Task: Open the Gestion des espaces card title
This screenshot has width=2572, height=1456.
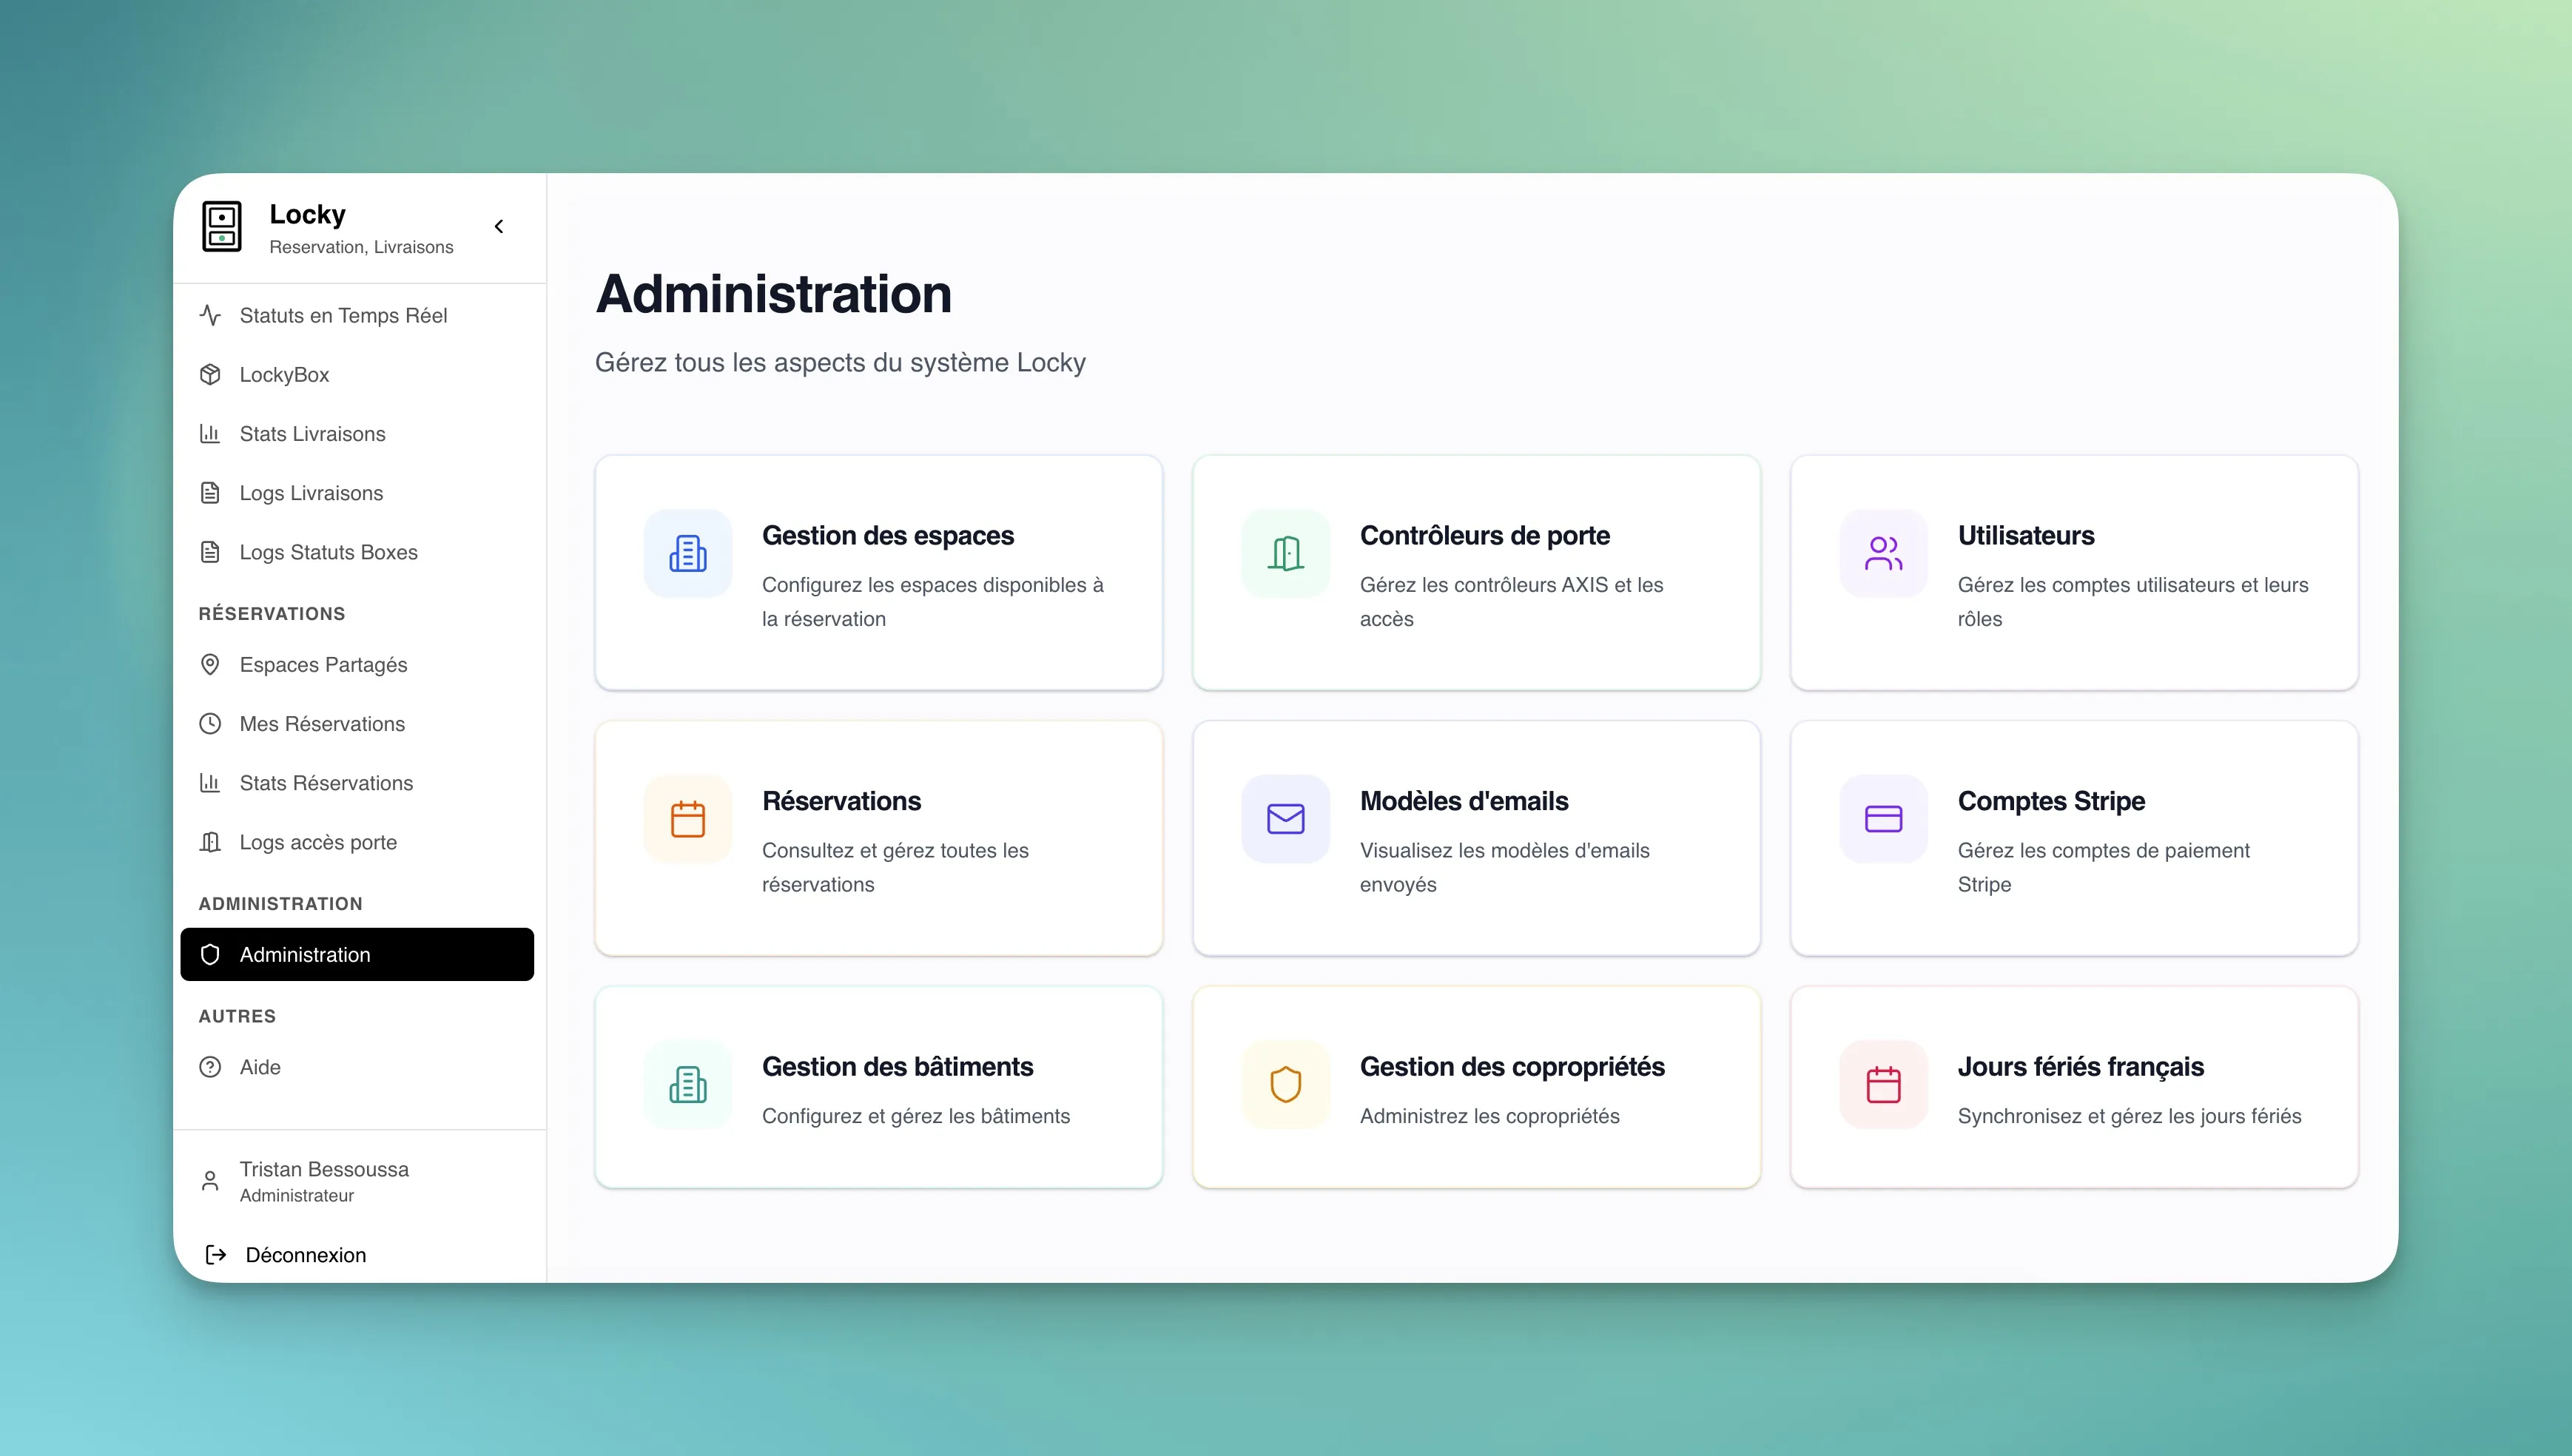Action: pyautogui.click(x=888, y=536)
